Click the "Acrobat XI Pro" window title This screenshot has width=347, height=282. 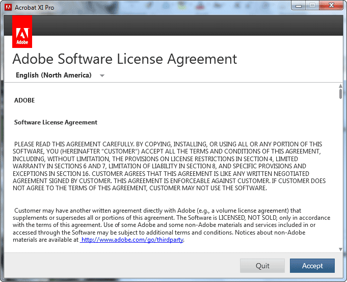point(34,8)
